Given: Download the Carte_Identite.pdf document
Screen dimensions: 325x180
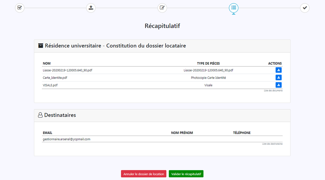Looking at the screenshot, I should pyautogui.click(x=278, y=78).
